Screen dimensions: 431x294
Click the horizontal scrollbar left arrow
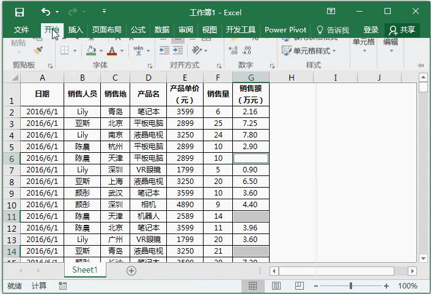pos(274,271)
